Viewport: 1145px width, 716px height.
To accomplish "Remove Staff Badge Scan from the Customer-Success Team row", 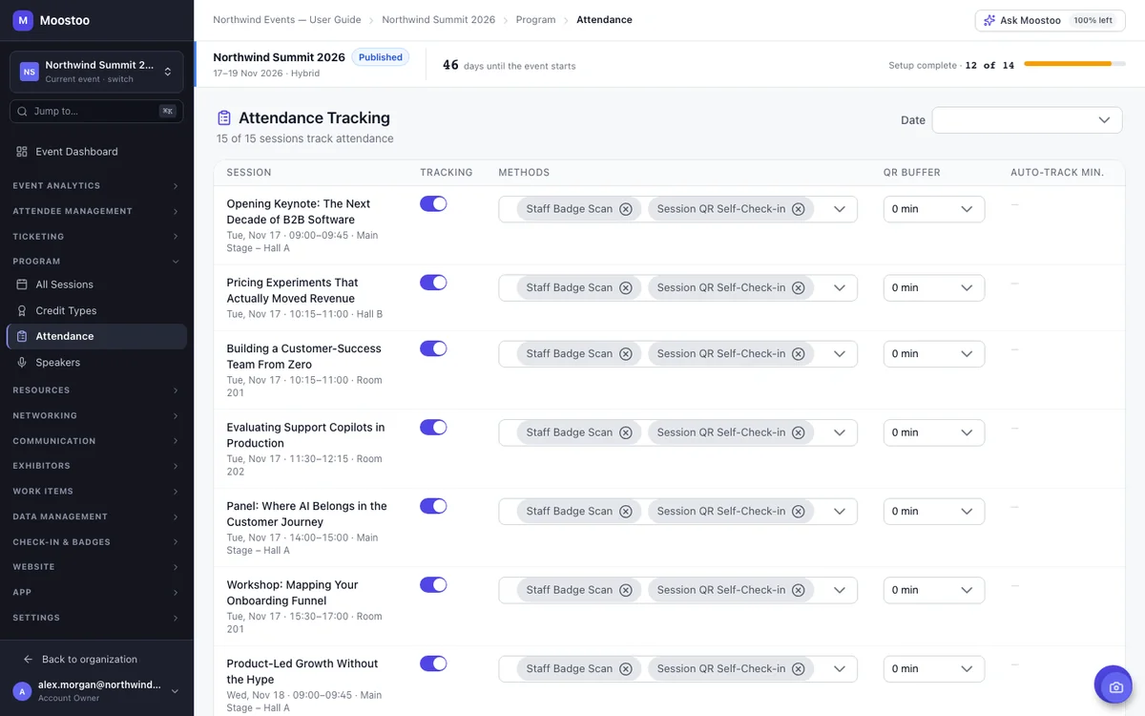I will (x=626, y=354).
